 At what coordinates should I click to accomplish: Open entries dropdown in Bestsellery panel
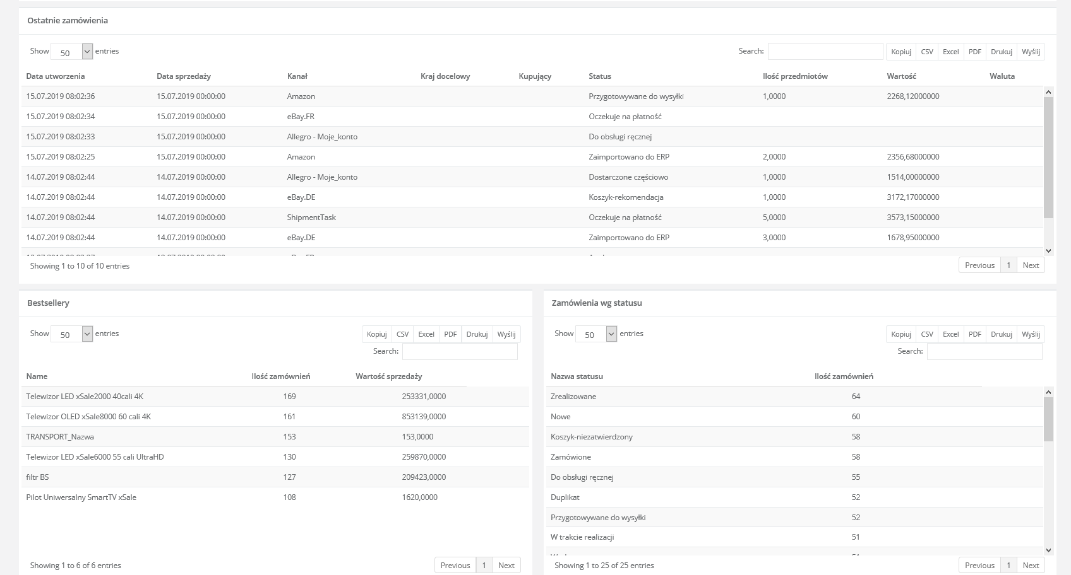pos(71,334)
